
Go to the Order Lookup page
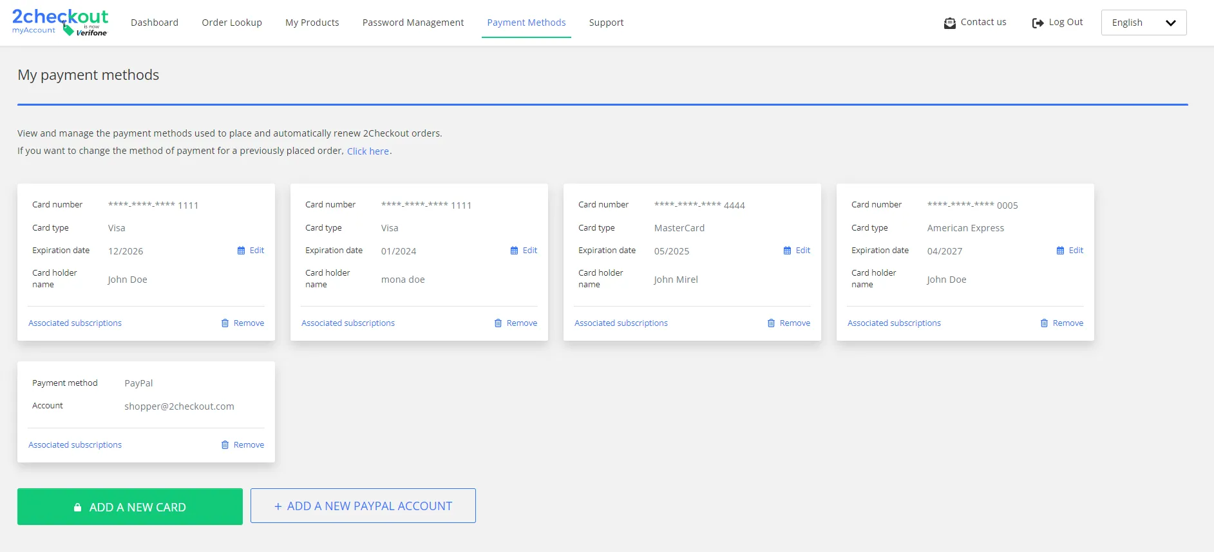232,23
